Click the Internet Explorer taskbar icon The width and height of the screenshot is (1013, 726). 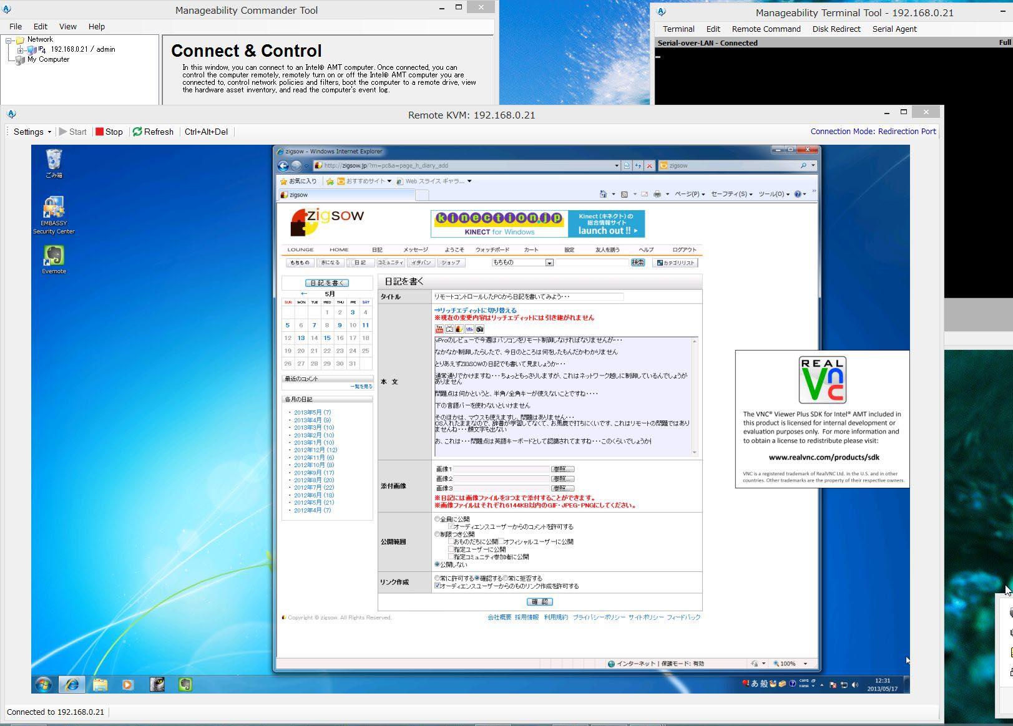[x=72, y=684]
